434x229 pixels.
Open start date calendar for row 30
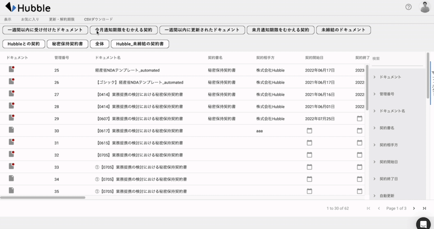click(309, 131)
